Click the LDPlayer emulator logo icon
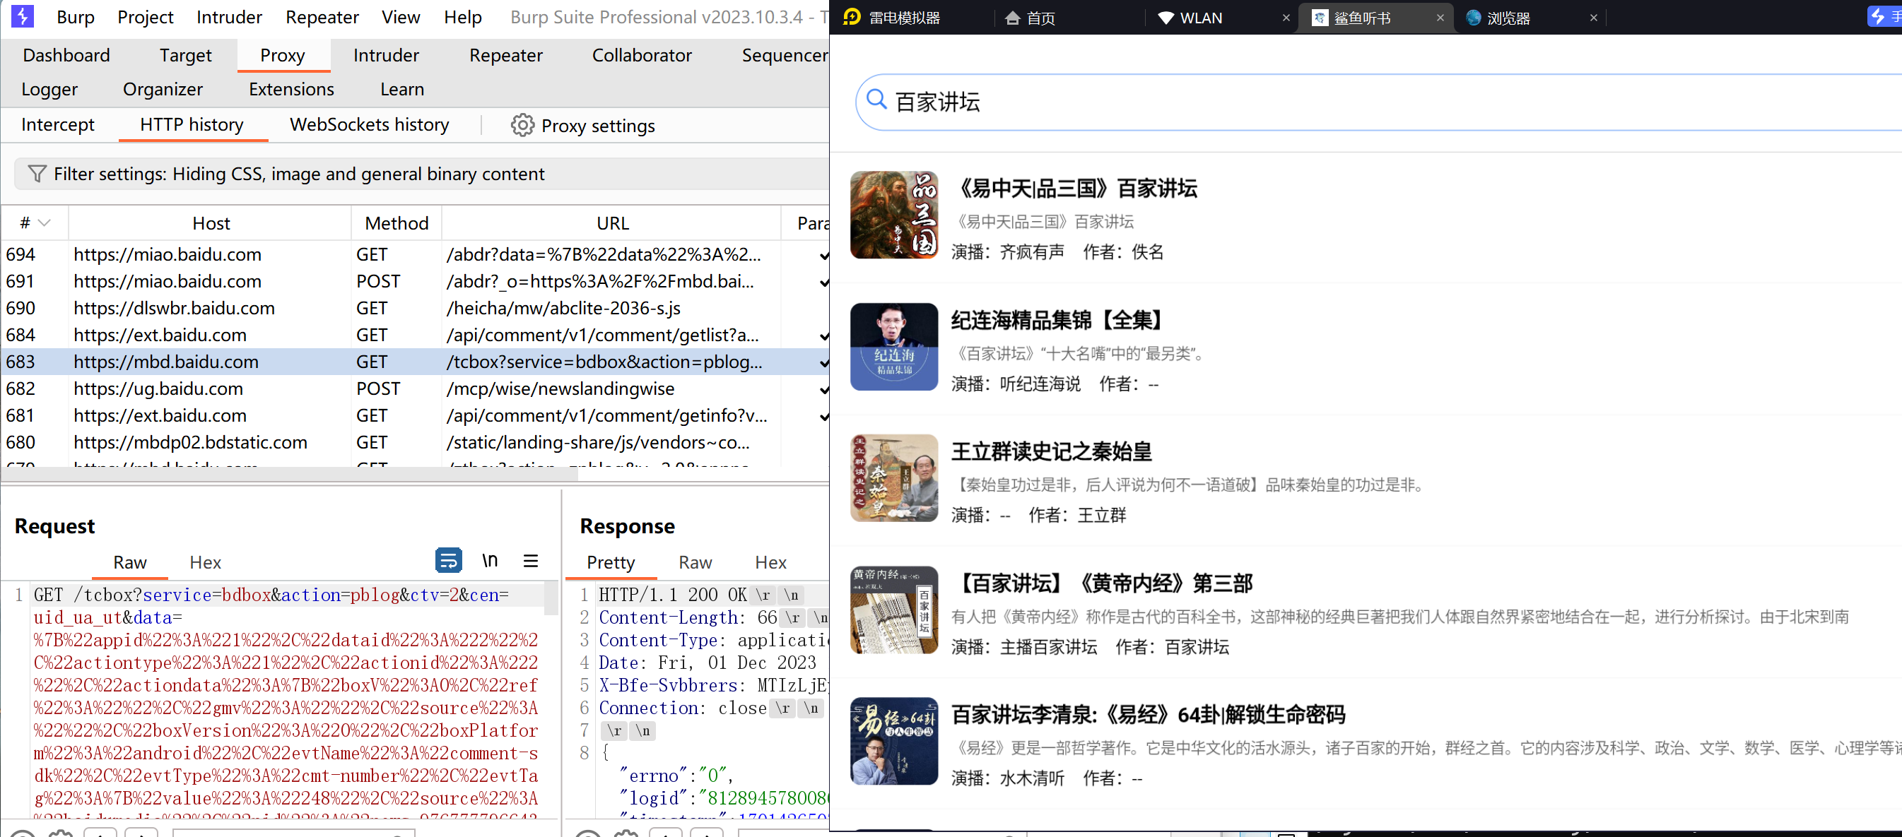This screenshot has height=837, width=1902. coord(851,17)
